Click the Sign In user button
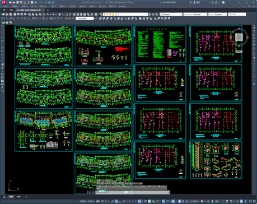Image resolution: width=257 pixels, height=204 pixels. (197, 2)
